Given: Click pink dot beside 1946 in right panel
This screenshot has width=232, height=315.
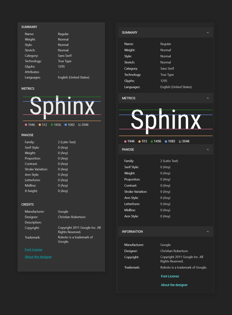Looking at the screenshot, I should (125, 141).
